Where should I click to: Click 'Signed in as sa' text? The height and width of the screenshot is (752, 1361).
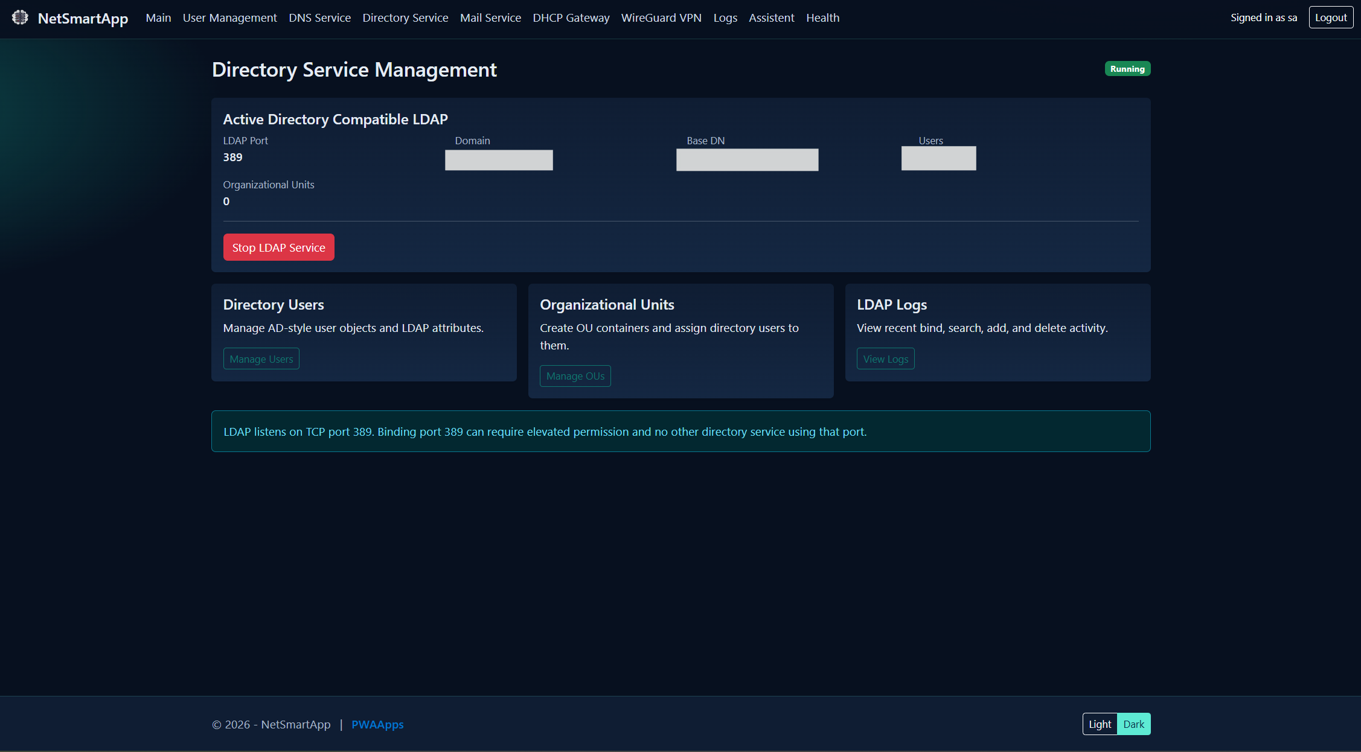[1264, 18]
